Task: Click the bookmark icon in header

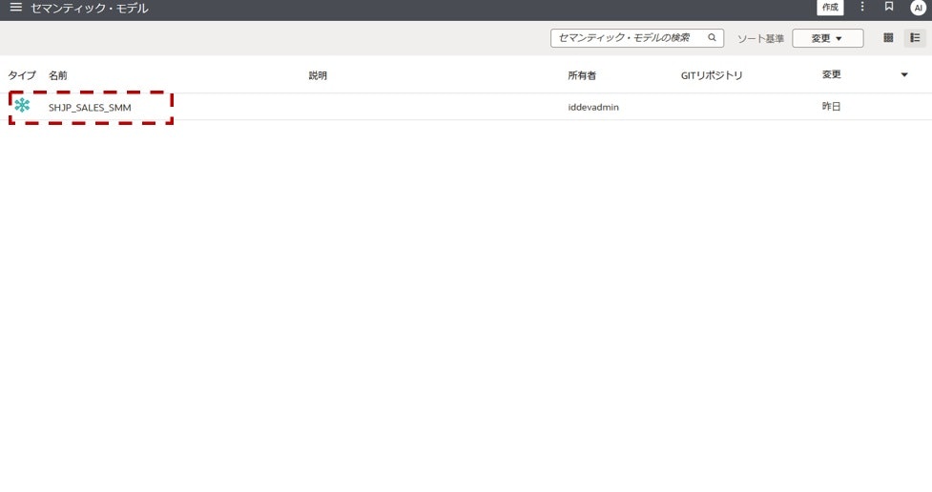Action: 889,7
